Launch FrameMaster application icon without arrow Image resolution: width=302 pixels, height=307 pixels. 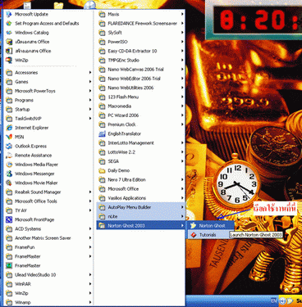9,265
